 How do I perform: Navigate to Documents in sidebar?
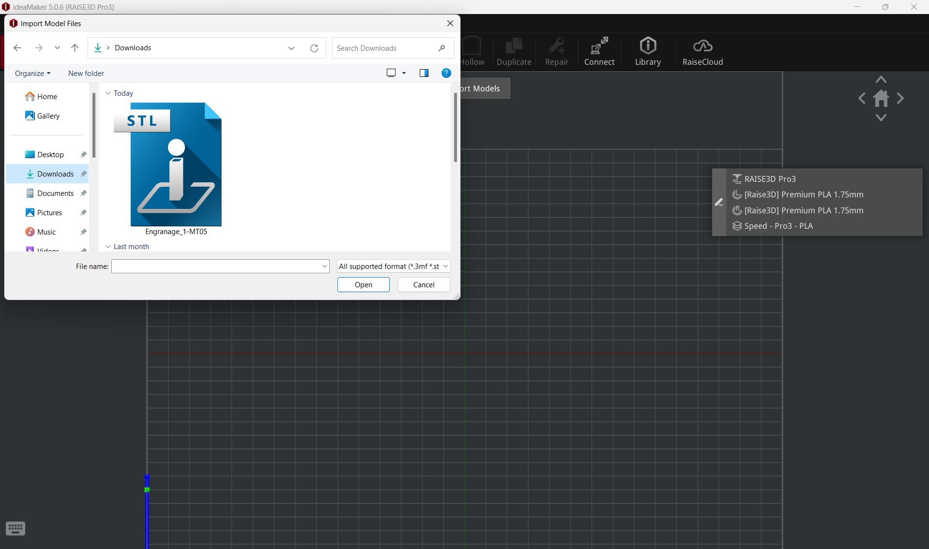47,193
